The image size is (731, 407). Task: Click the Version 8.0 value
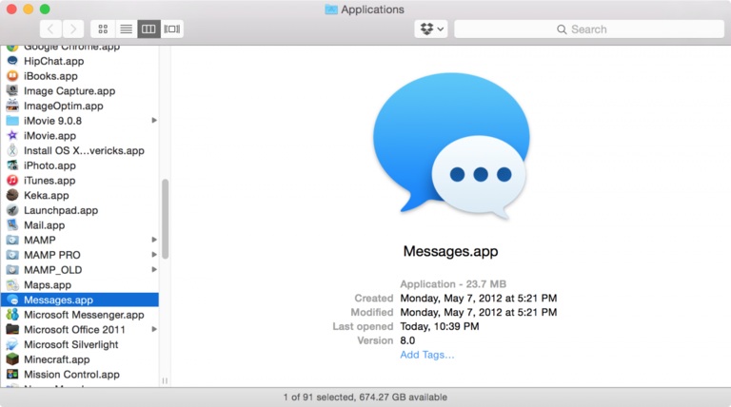(x=407, y=340)
